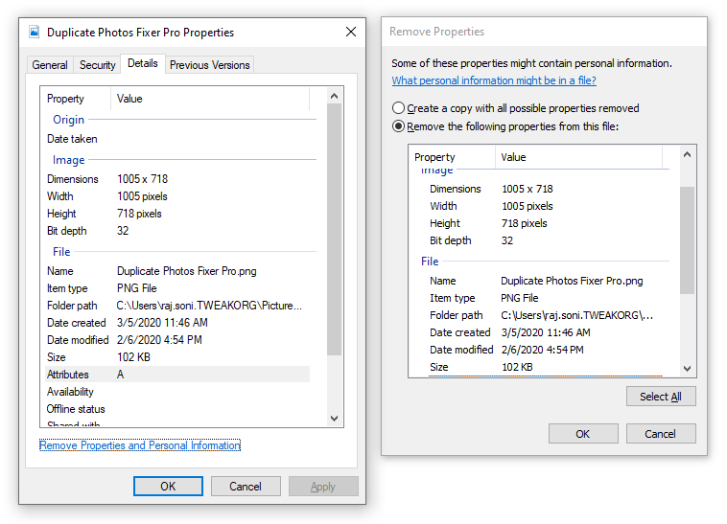Image resolution: width=727 pixels, height=524 pixels.
Task: Select the Size '102 KB' row in Details tab
Action: [177, 357]
